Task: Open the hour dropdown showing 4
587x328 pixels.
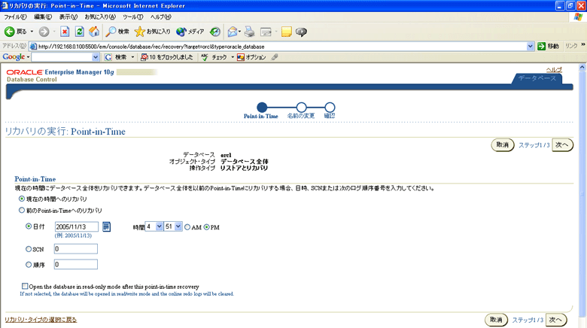Action: [154, 226]
